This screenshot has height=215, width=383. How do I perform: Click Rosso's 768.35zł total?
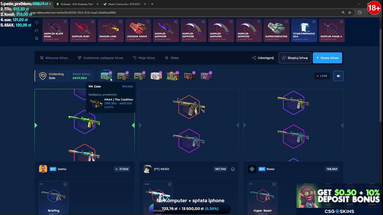pos(332,169)
